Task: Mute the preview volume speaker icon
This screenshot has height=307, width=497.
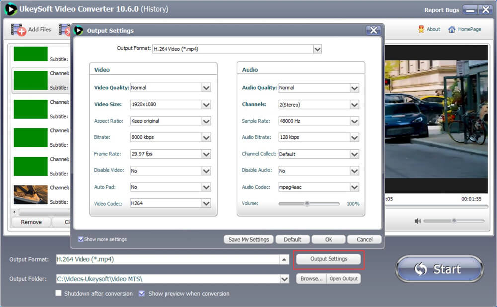Action: (x=418, y=221)
